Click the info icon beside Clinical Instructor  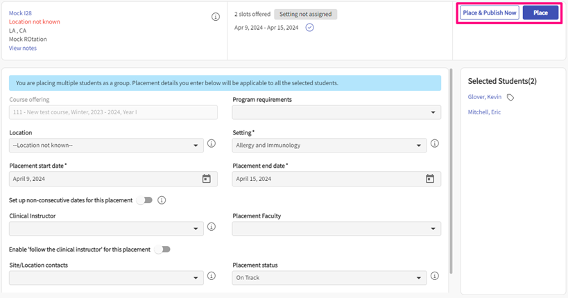click(212, 227)
